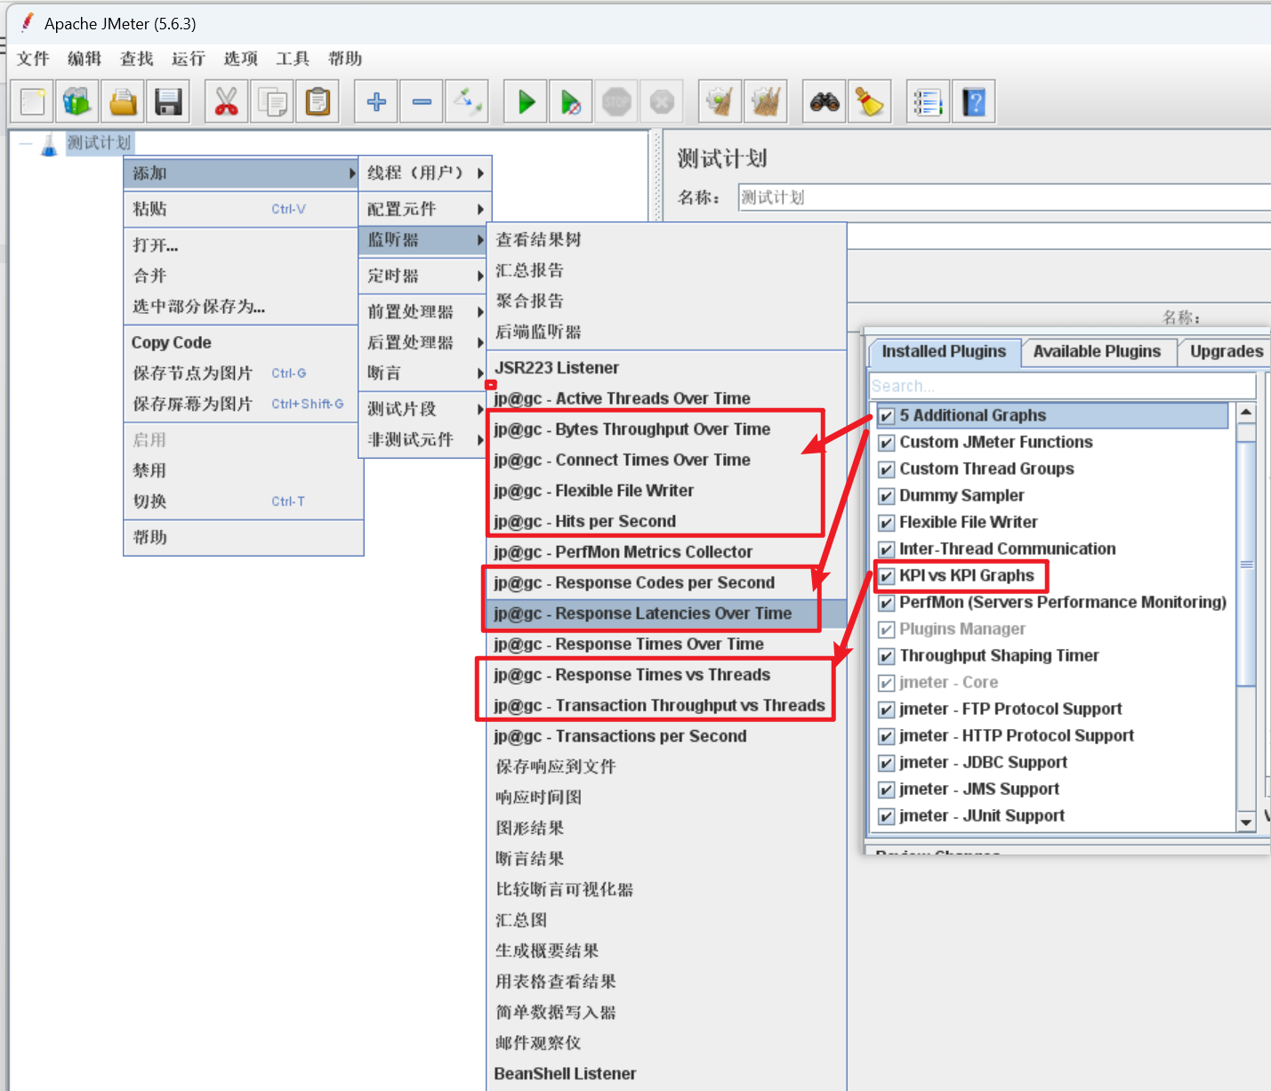Select jp@gc - Hits per Second
1271x1091 pixels.
pyautogui.click(x=667, y=521)
